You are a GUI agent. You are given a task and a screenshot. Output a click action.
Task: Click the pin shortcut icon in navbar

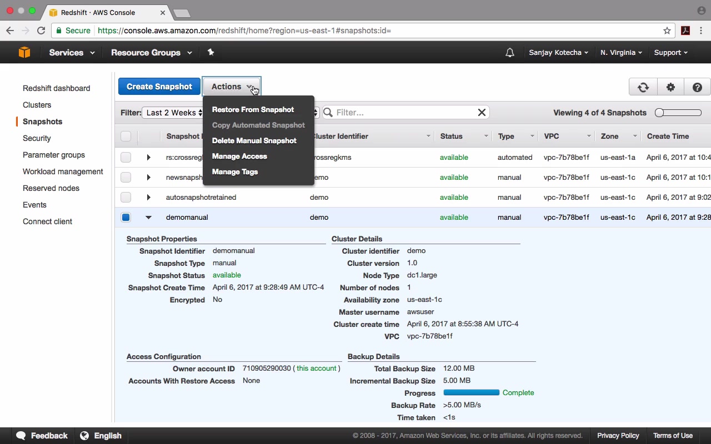211,52
